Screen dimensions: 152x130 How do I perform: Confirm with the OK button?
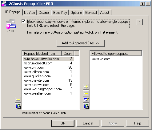63,123
